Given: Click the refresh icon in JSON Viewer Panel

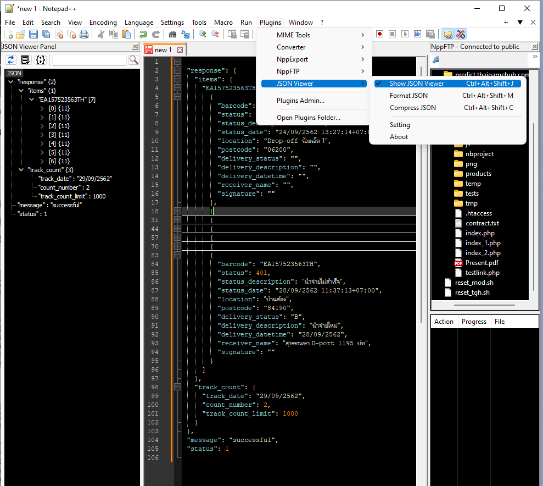Looking at the screenshot, I should coord(11,60).
